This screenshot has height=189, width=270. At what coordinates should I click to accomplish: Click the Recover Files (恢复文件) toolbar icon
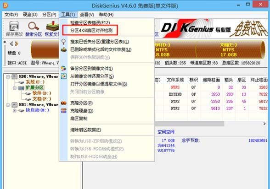[x=52, y=26]
